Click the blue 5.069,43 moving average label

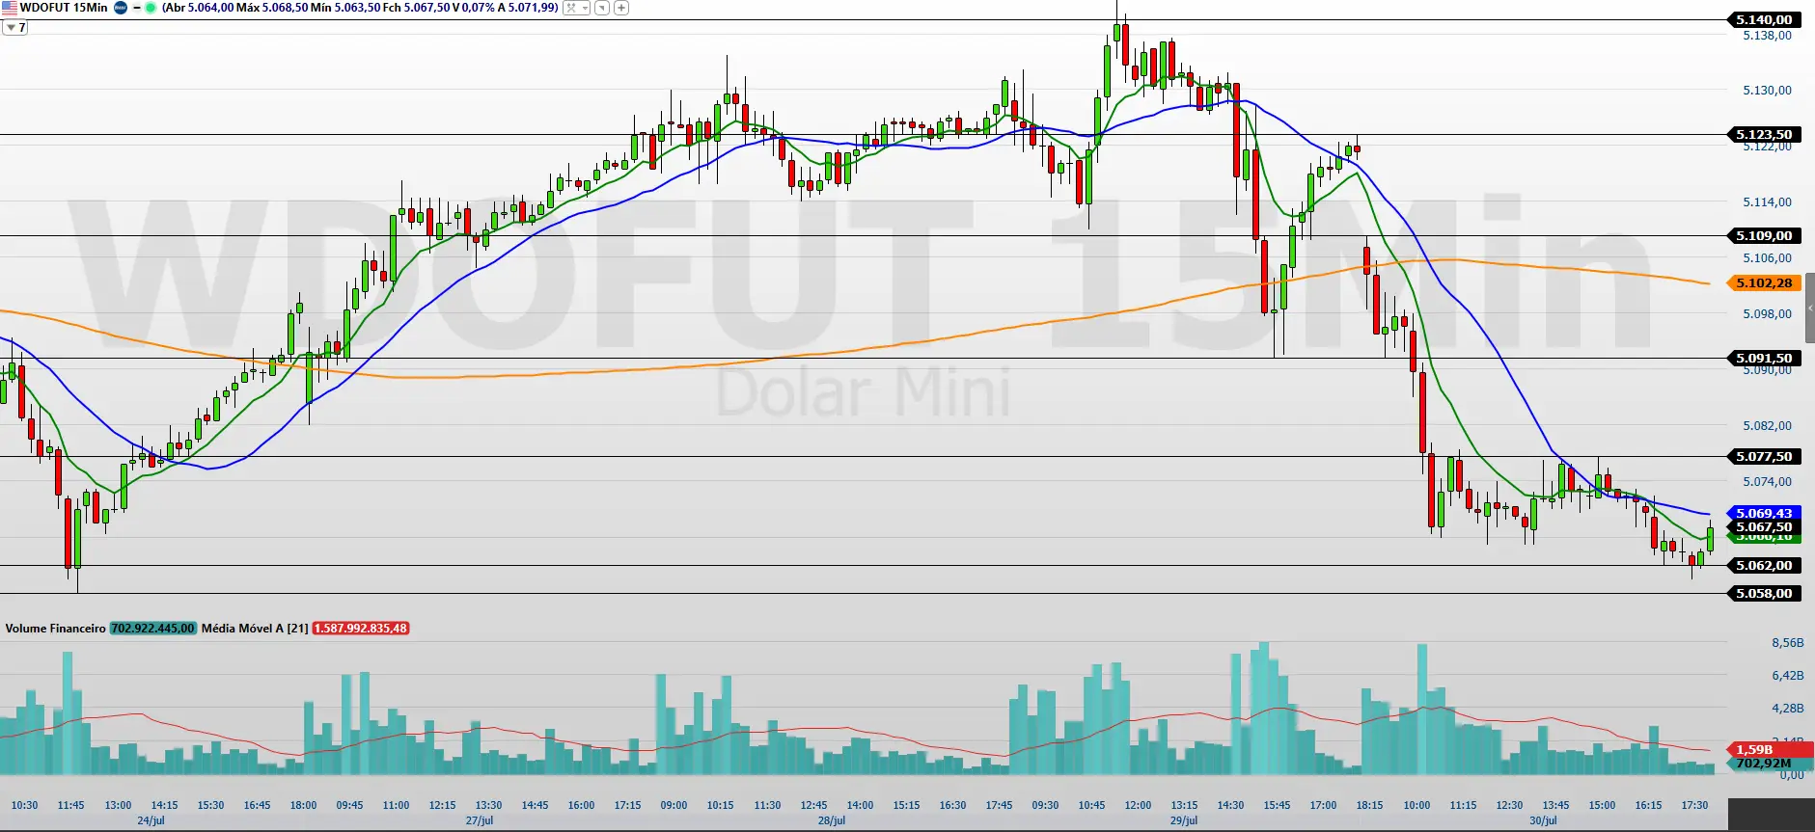[1763, 513]
